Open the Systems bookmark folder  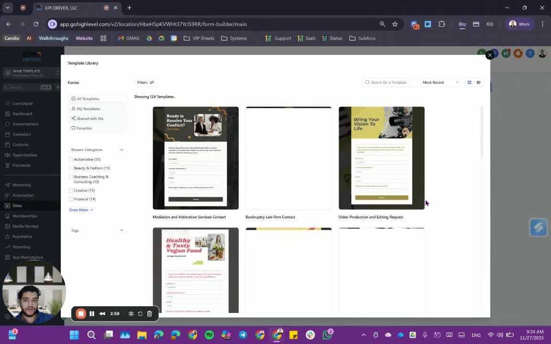pyautogui.click(x=234, y=38)
